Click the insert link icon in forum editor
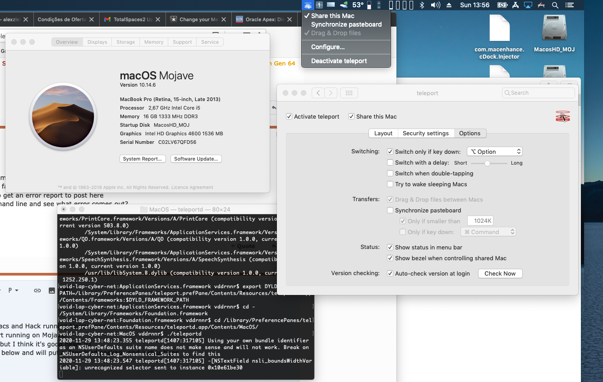Viewport: 603px width, 382px height. coord(37,290)
